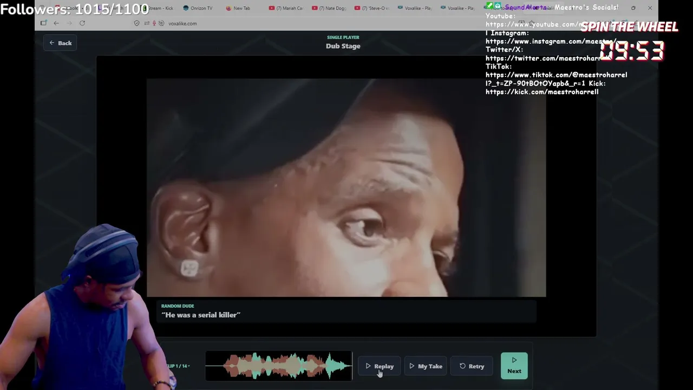Click the Back button above the dub stage

coord(60,43)
